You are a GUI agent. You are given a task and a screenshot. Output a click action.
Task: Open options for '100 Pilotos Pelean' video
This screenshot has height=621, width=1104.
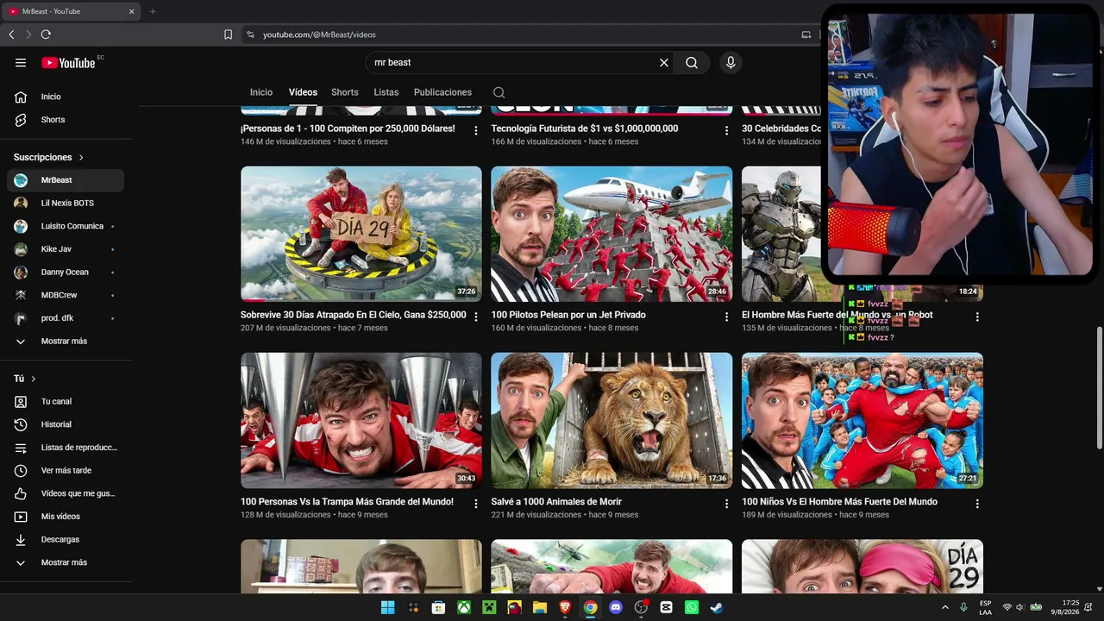click(726, 317)
